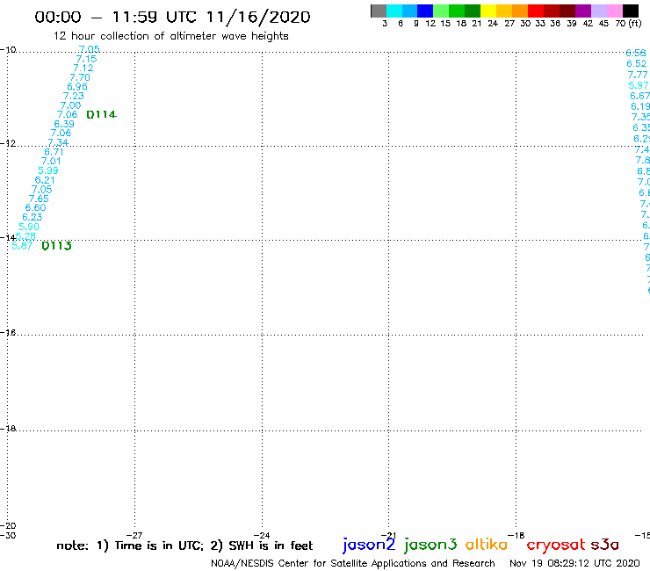This screenshot has width=650, height=571.
Task: Click the 6.23 wave height value
Action: pos(32,217)
